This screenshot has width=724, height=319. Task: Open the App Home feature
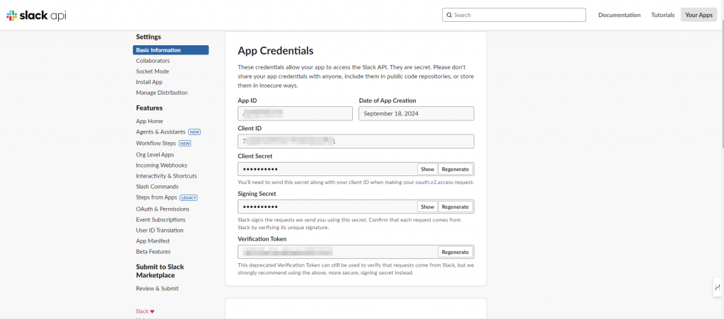coord(149,121)
